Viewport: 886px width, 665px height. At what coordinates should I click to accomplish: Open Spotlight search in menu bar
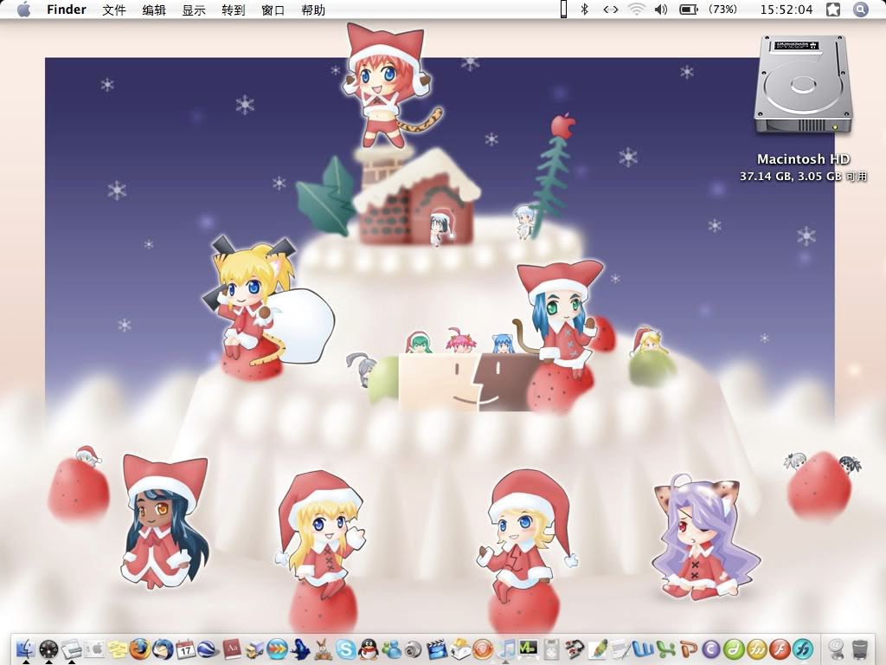(861, 10)
